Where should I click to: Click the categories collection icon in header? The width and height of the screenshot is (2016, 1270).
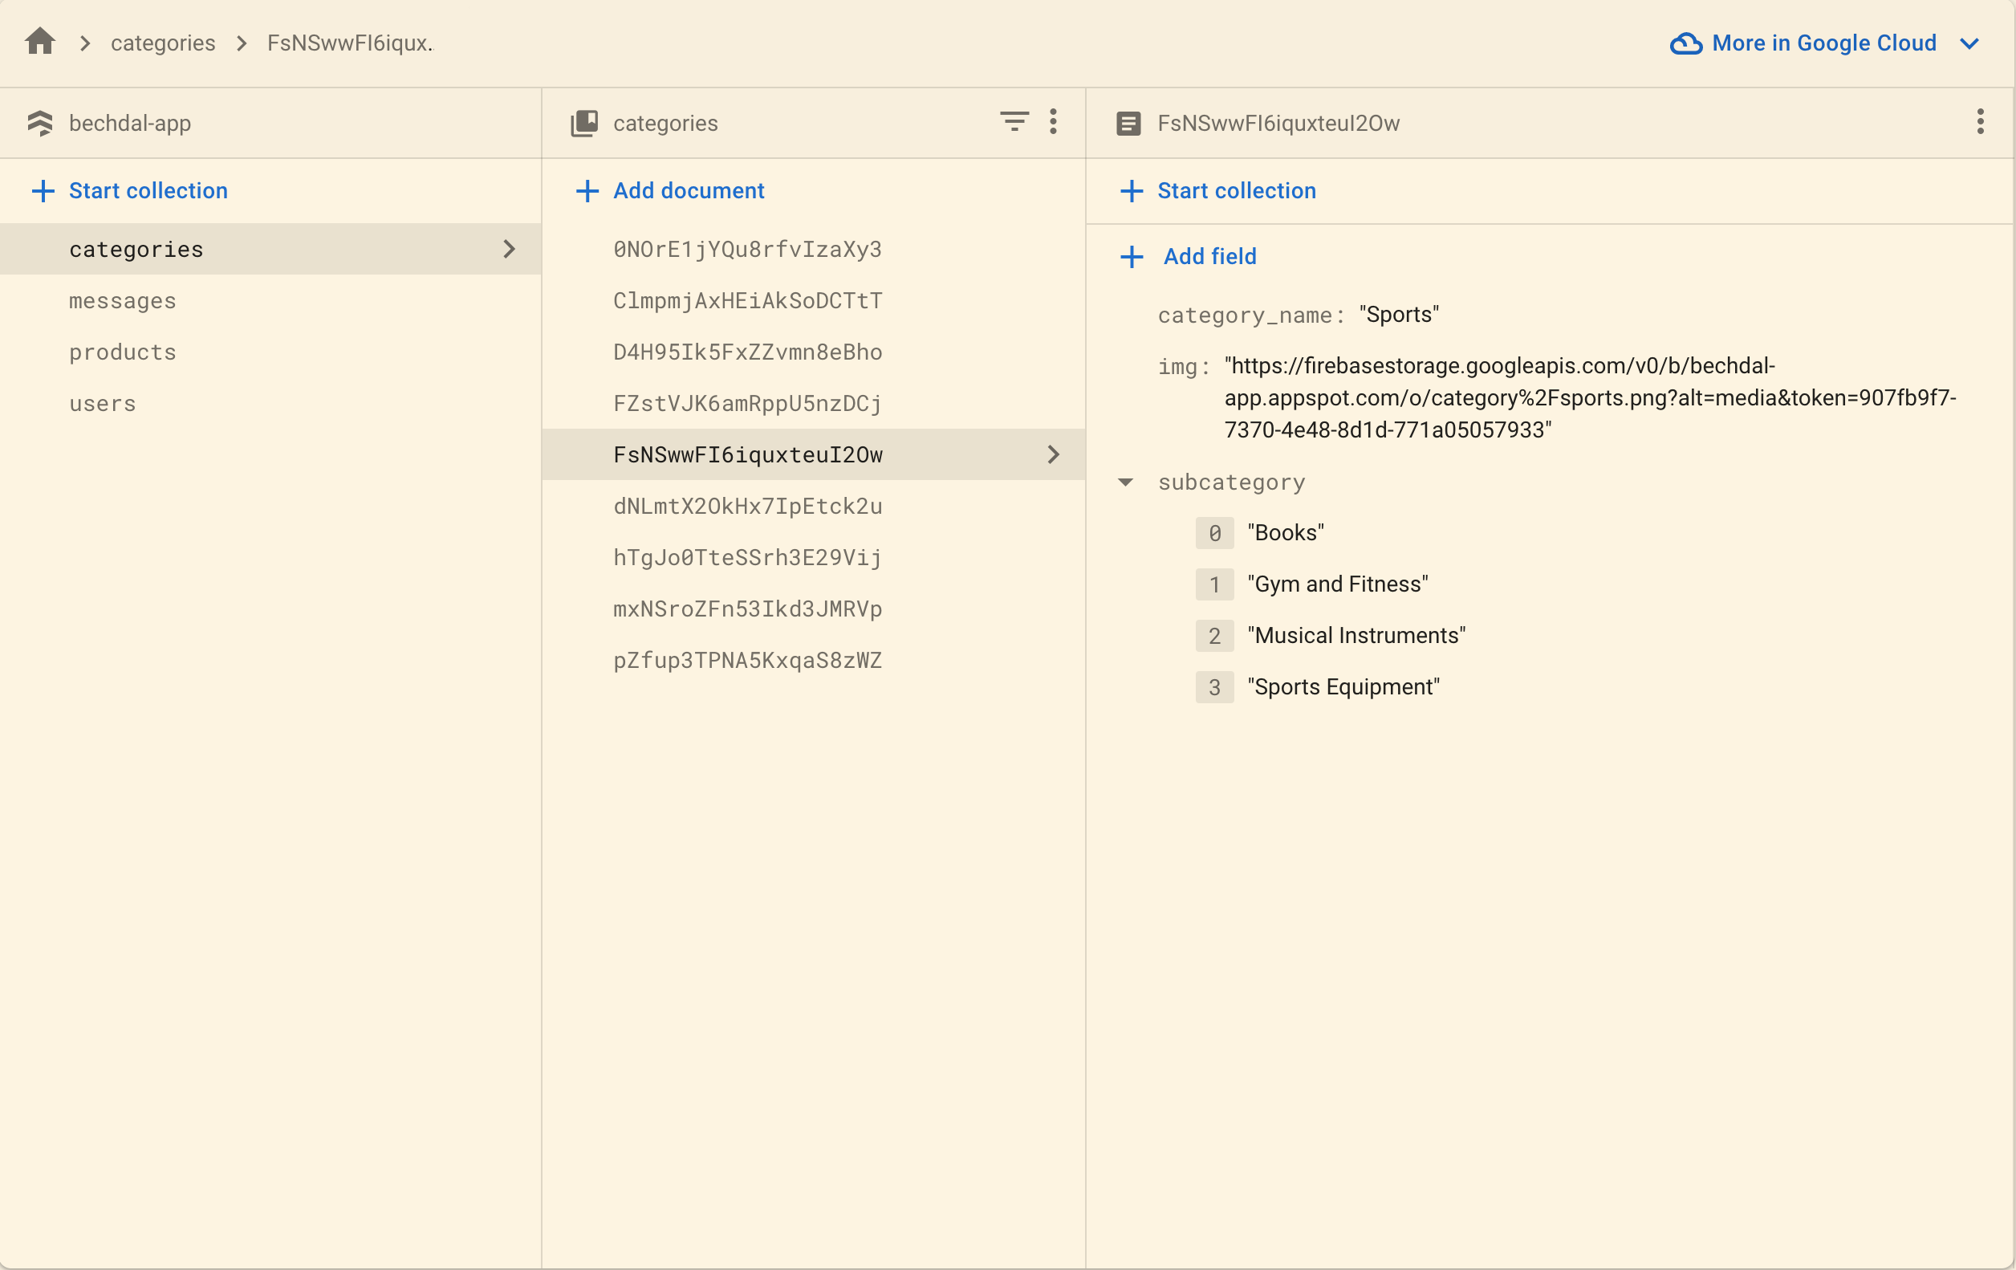tap(584, 123)
